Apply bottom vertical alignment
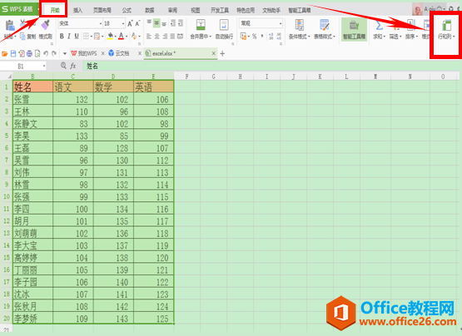 pos(164,23)
